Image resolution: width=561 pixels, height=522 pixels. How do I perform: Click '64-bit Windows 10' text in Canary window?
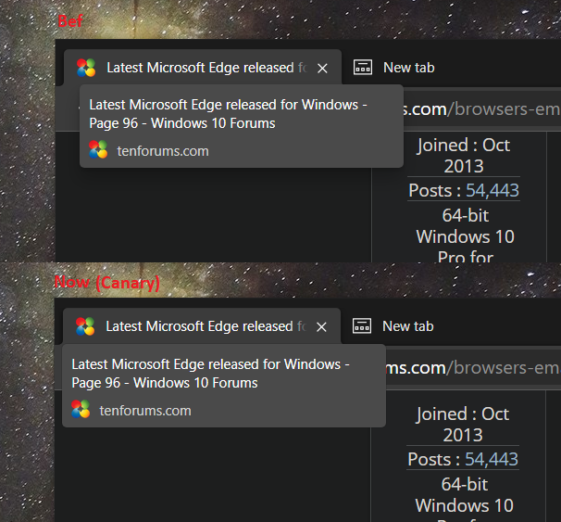click(465, 495)
